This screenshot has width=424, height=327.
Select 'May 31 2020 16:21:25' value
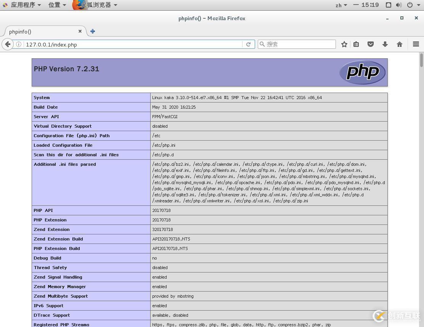click(x=174, y=107)
